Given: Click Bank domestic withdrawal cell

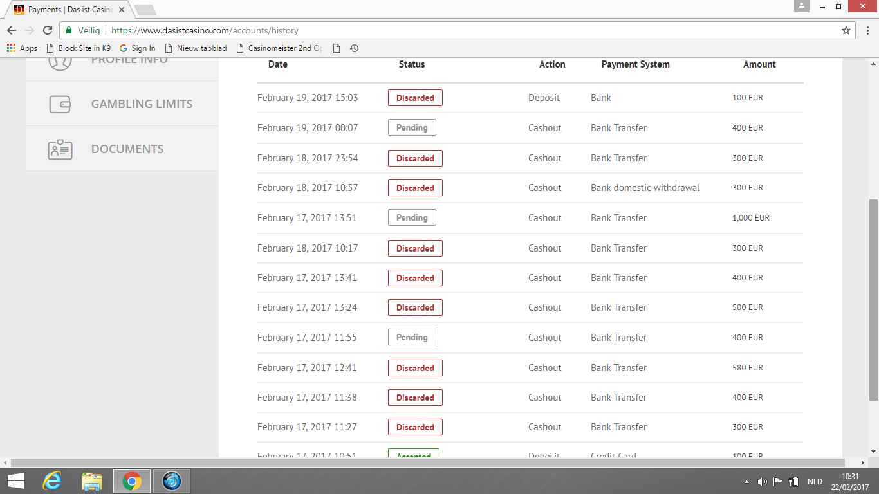Looking at the screenshot, I should (x=645, y=188).
